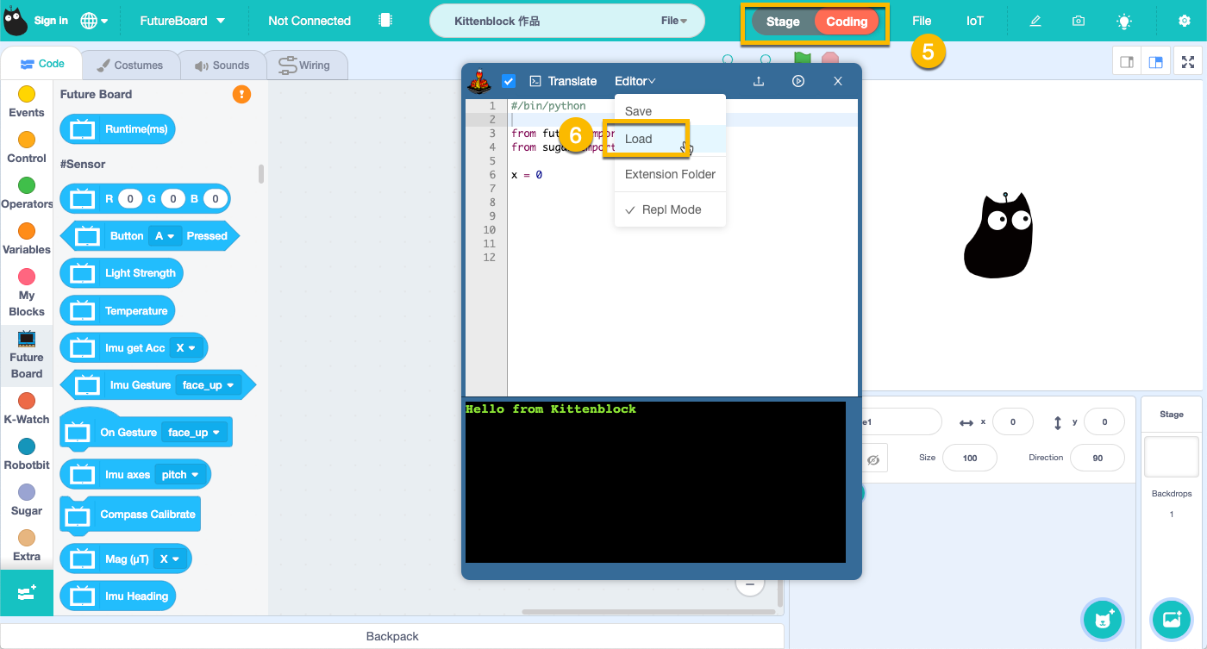Screen dimensions: 1207x649
Task: Choose Save from the Editor menu
Action: point(671,111)
